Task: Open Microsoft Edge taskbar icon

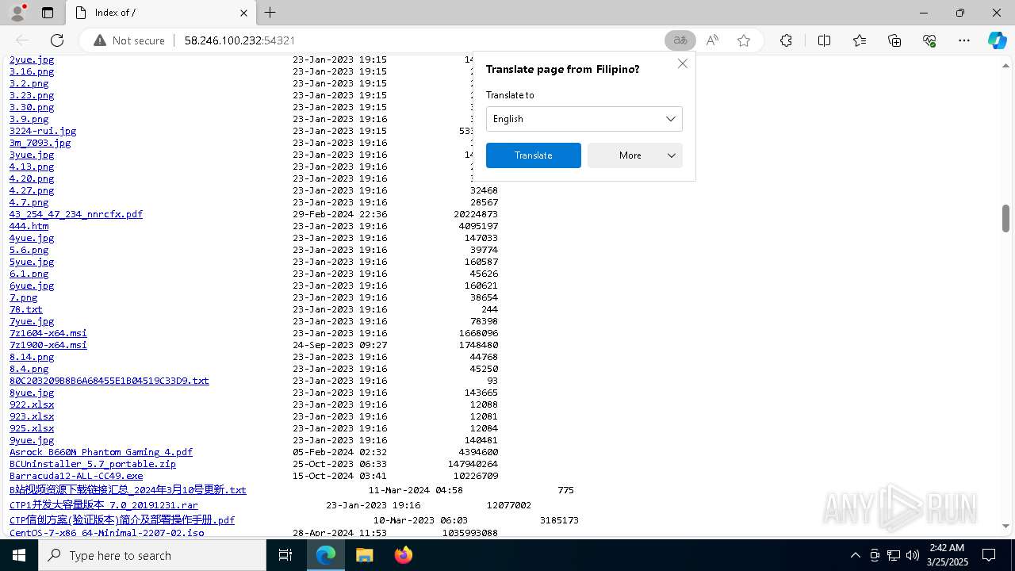Action: (326, 555)
